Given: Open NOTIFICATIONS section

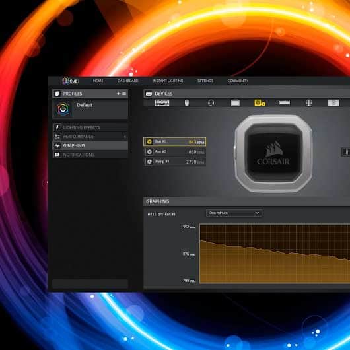Looking at the screenshot, I should pos(90,155).
